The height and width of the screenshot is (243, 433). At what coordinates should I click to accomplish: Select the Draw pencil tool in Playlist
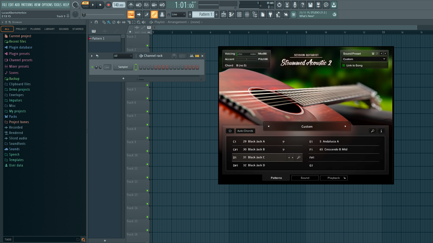pos(104,22)
